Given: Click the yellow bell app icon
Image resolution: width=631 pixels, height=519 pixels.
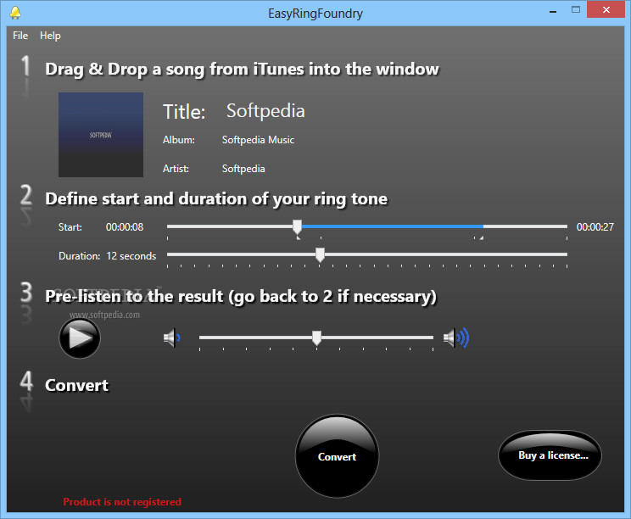Looking at the screenshot, I should [15, 13].
